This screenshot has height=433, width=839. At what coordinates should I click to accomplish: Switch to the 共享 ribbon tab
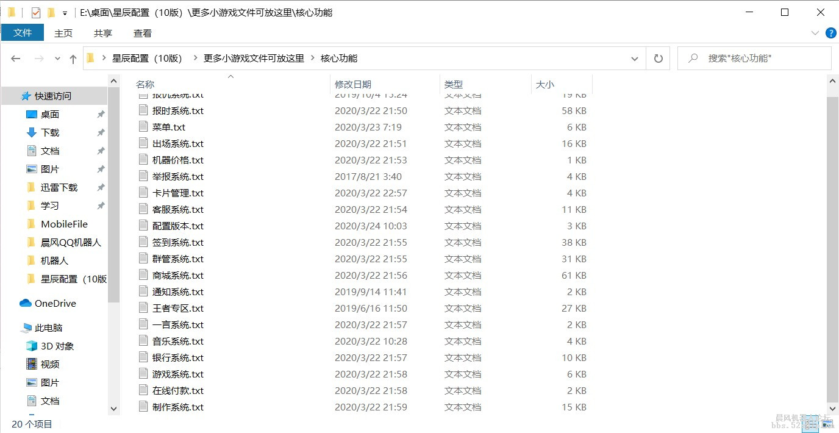tap(102, 33)
